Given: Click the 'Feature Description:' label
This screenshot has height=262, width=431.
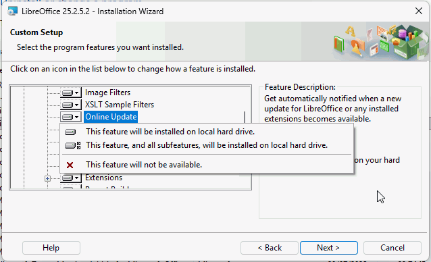Looking at the screenshot, I should click(x=300, y=87).
